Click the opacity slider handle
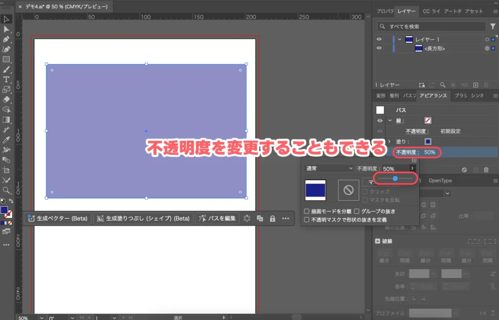Viewport: 499px width, 320px height. tap(395, 179)
